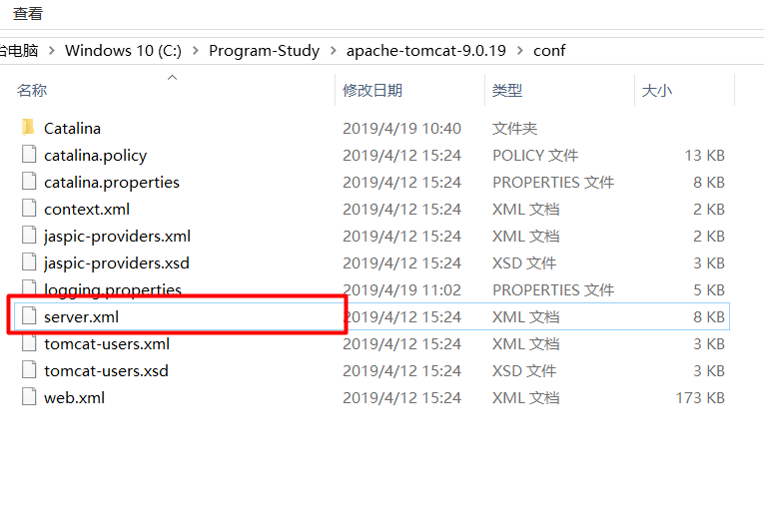Select the logging.properties file name

point(113,289)
